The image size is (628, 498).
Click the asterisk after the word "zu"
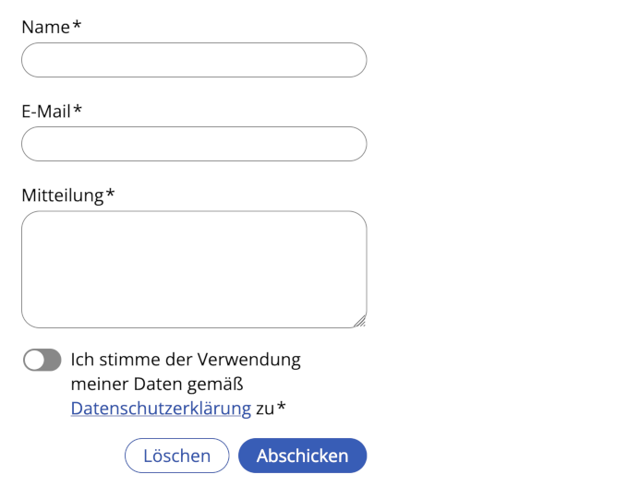[282, 407]
